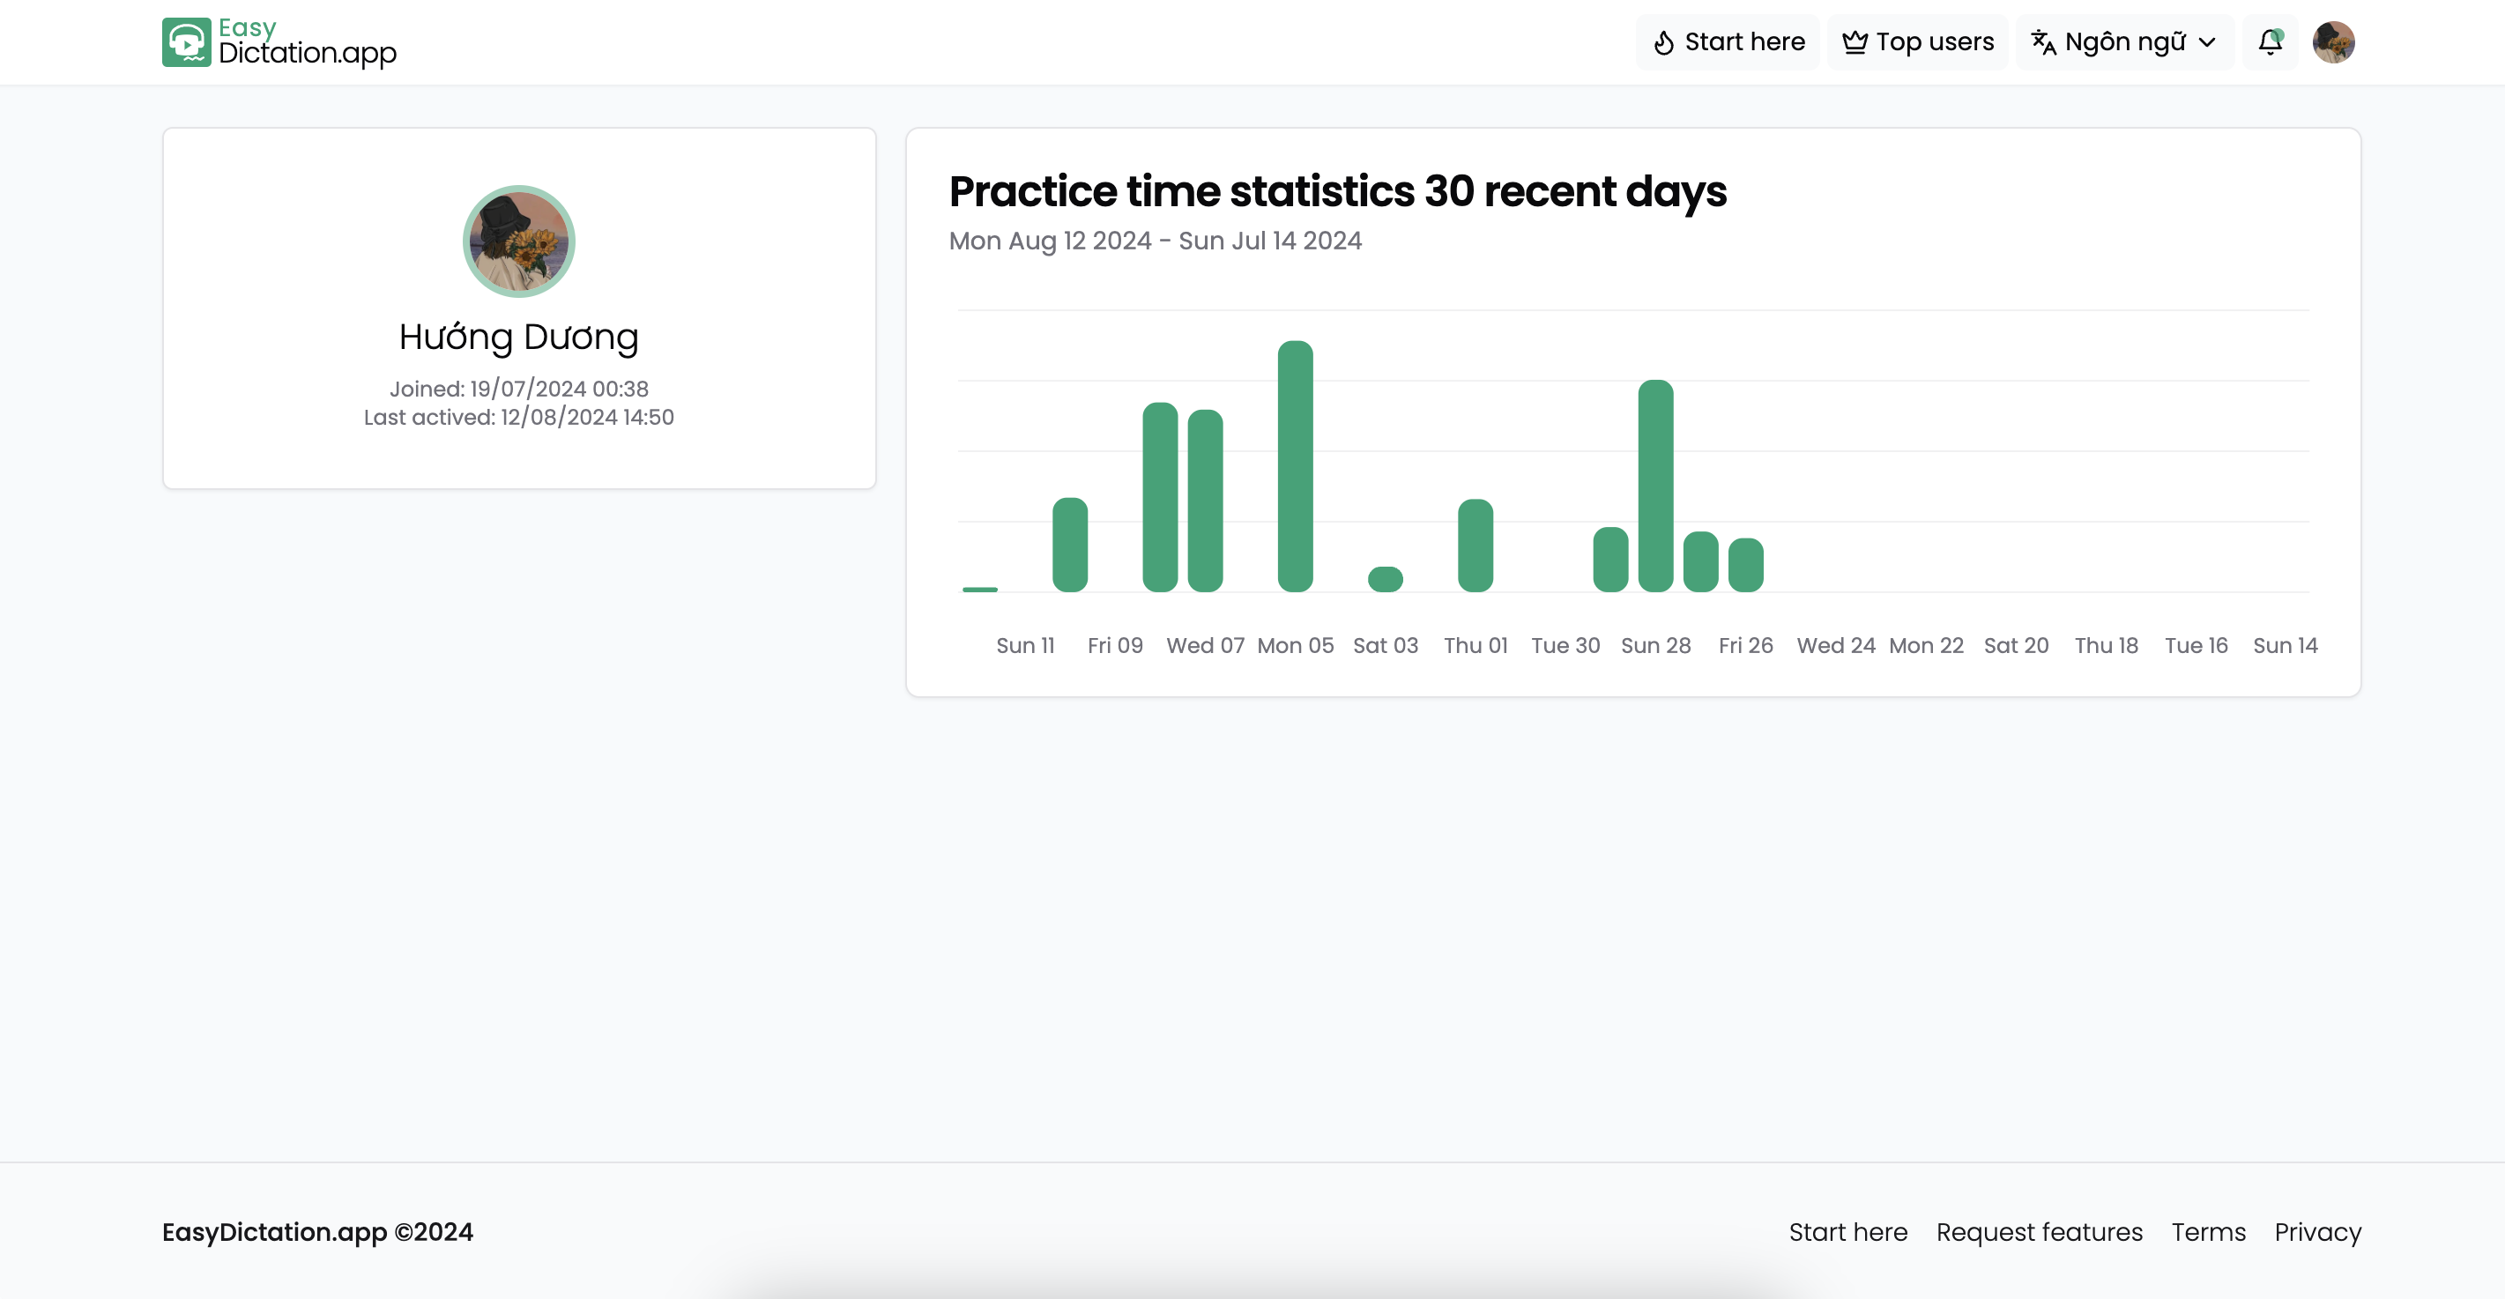
Task: Click the EasyDictation headphone logo icon
Action: pos(186,41)
